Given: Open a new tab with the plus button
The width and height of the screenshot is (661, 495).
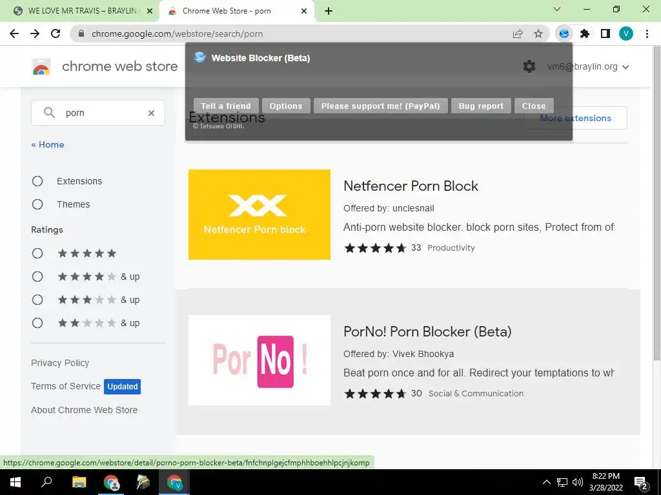Looking at the screenshot, I should point(329,11).
